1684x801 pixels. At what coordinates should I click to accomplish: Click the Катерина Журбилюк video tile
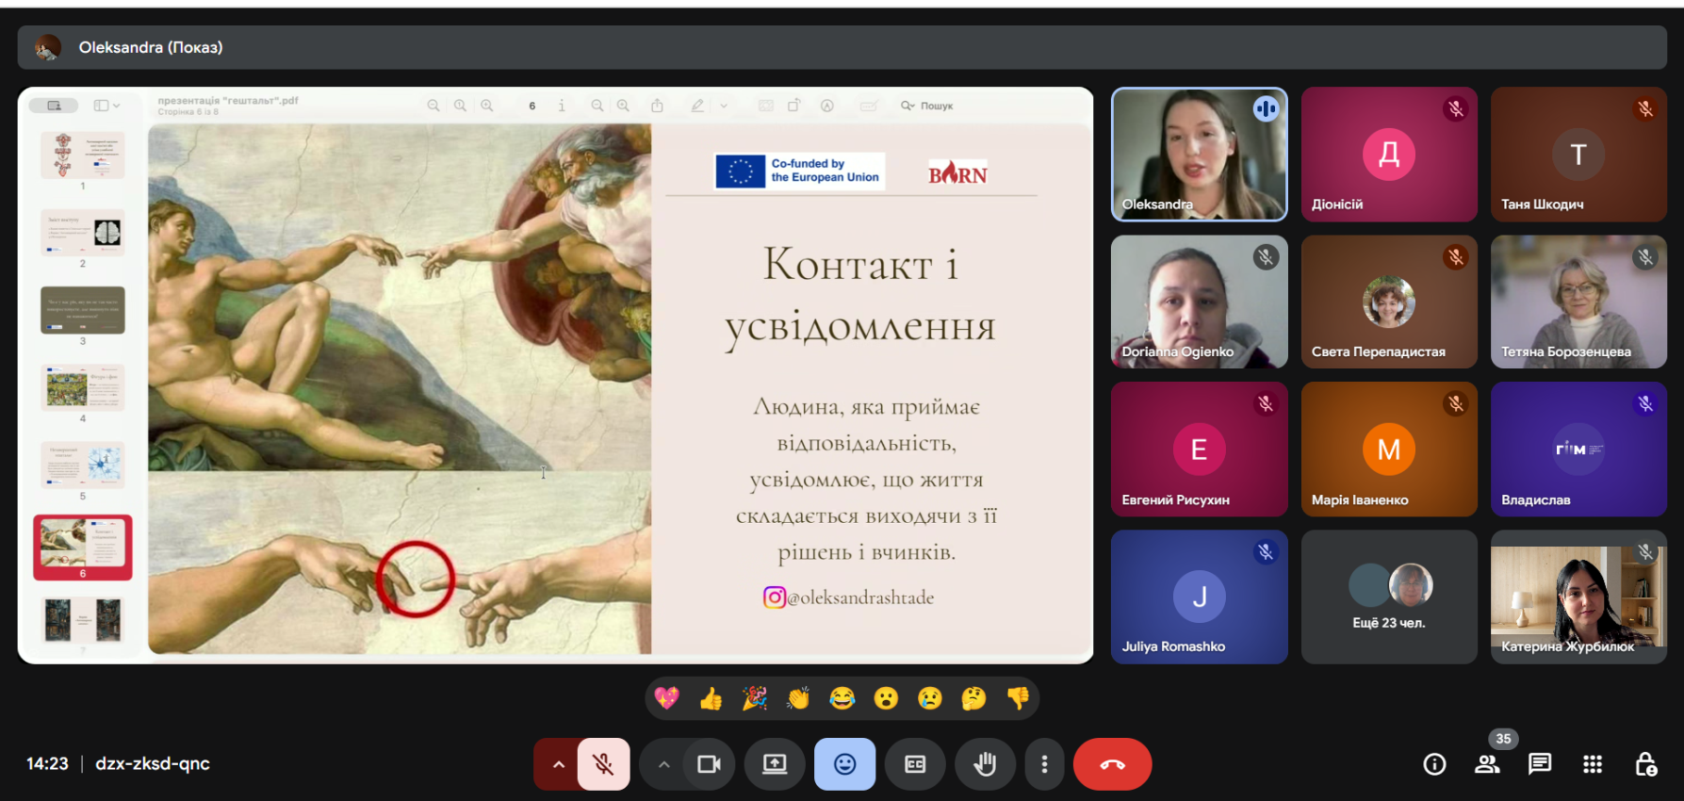(x=1578, y=597)
